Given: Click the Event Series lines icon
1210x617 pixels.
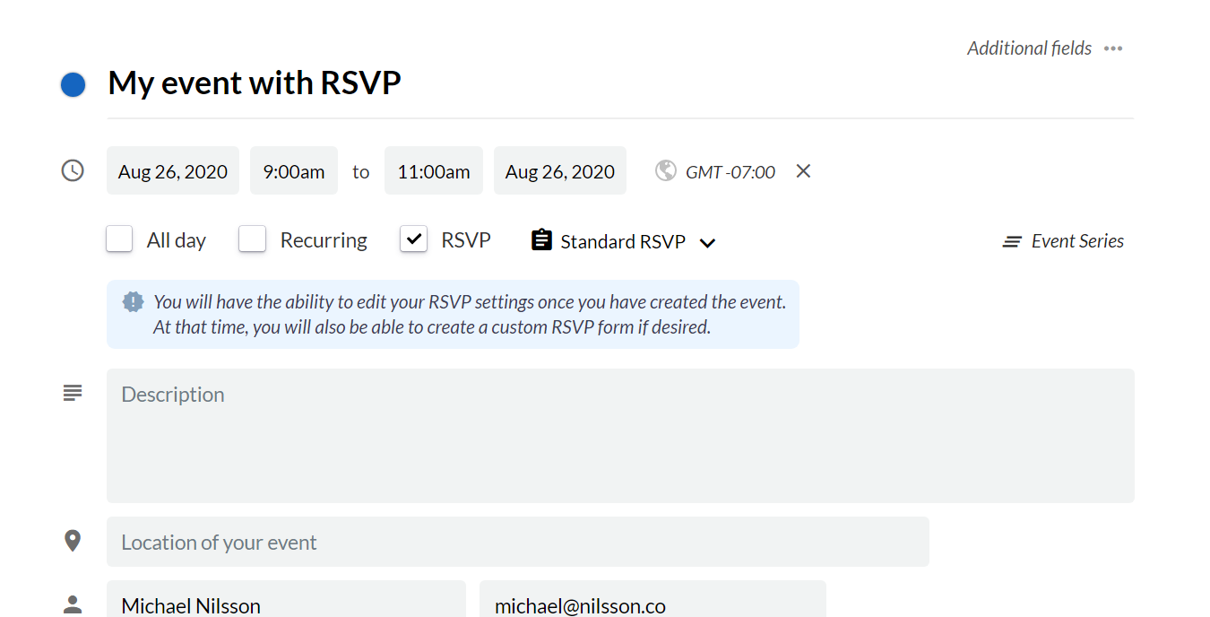Looking at the screenshot, I should coord(1012,241).
